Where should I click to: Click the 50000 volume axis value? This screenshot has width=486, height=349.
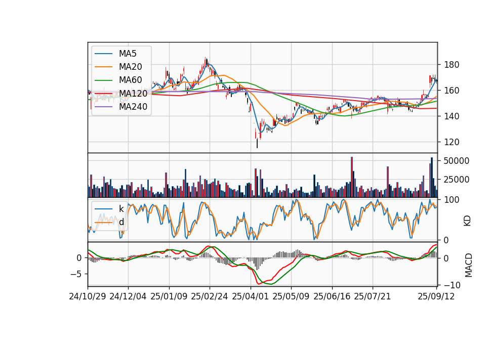pos(457,161)
